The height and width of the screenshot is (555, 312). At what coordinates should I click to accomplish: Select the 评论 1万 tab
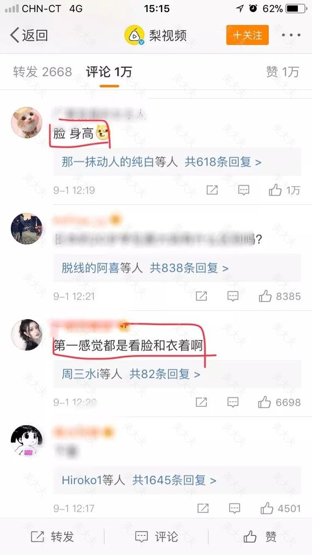109,72
